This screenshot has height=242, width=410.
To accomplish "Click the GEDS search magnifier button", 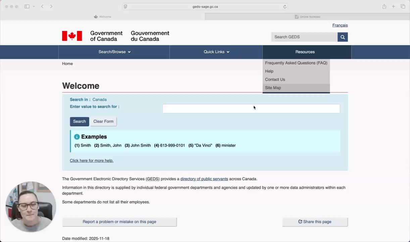I will pyautogui.click(x=343, y=37).
